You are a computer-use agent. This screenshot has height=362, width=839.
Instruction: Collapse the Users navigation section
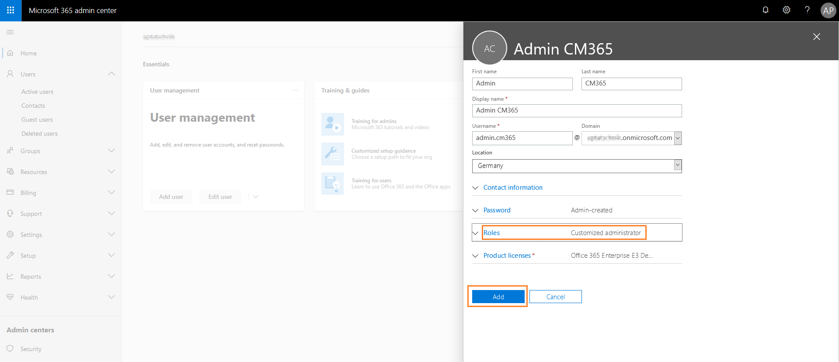(x=111, y=74)
